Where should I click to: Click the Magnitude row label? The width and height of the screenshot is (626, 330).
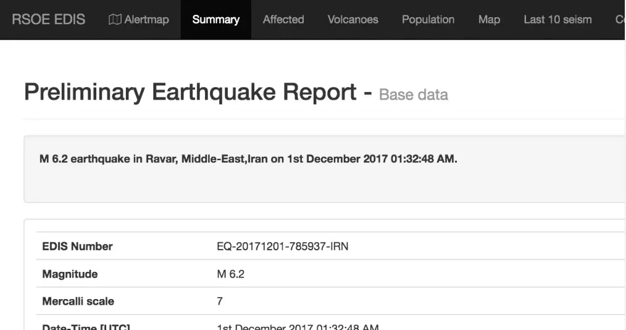(70, 274)
